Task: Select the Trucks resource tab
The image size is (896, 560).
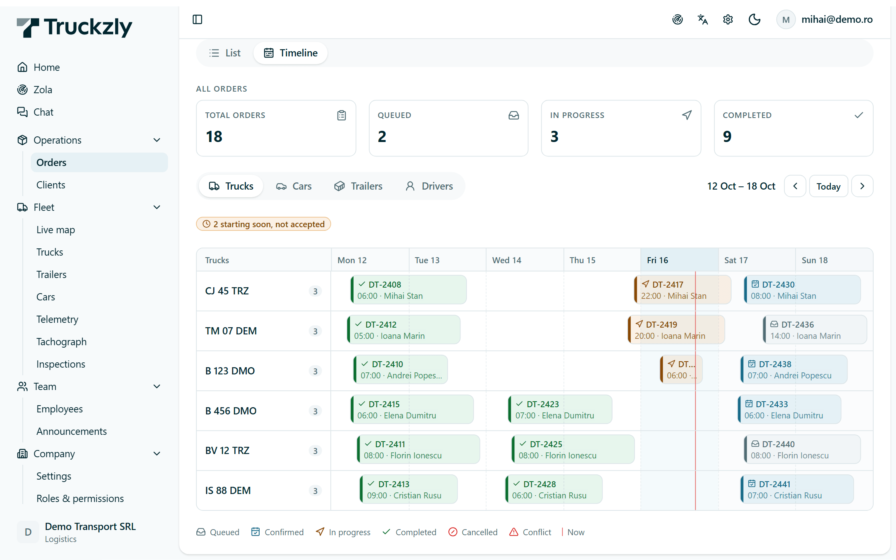Action: coord(231,186)
